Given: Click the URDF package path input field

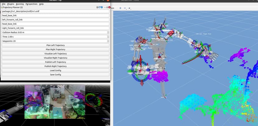Looking at the screenshot, I should coord(55,11).
